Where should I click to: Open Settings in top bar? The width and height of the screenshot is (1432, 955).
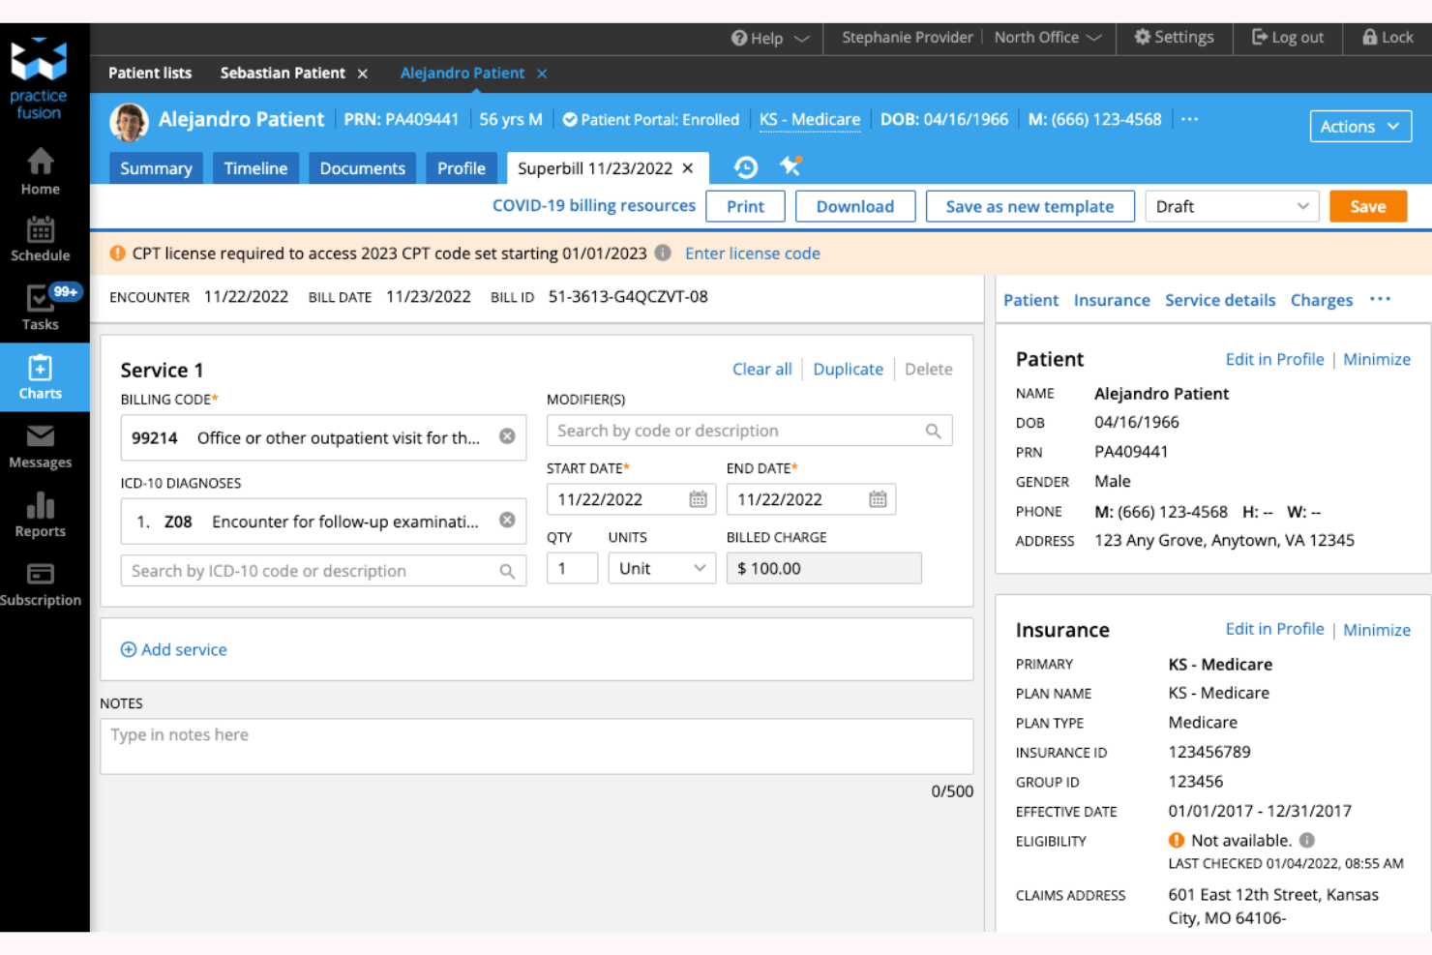coord(1174,37)
